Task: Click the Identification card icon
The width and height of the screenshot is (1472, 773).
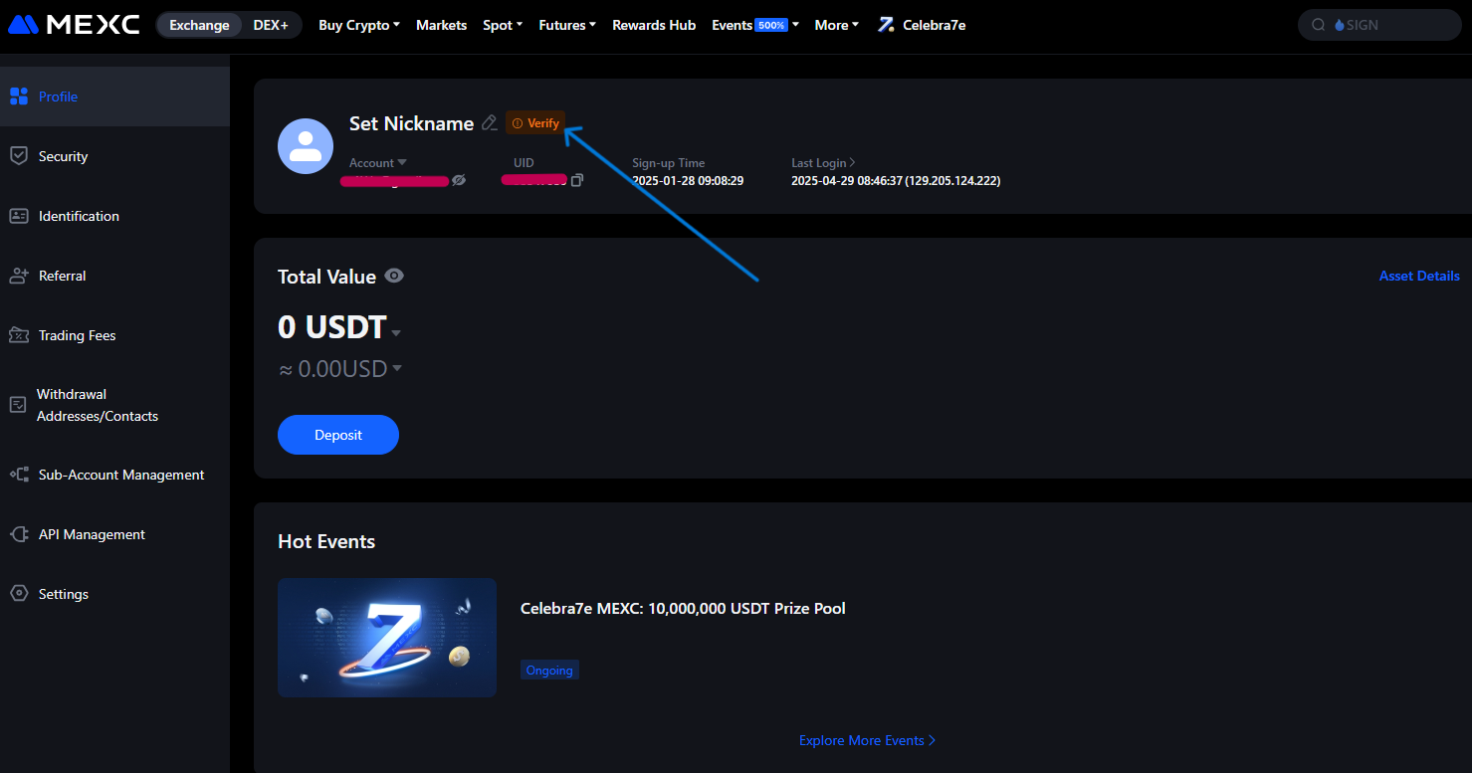Action: pyautogui.click(x=19, y=216)
